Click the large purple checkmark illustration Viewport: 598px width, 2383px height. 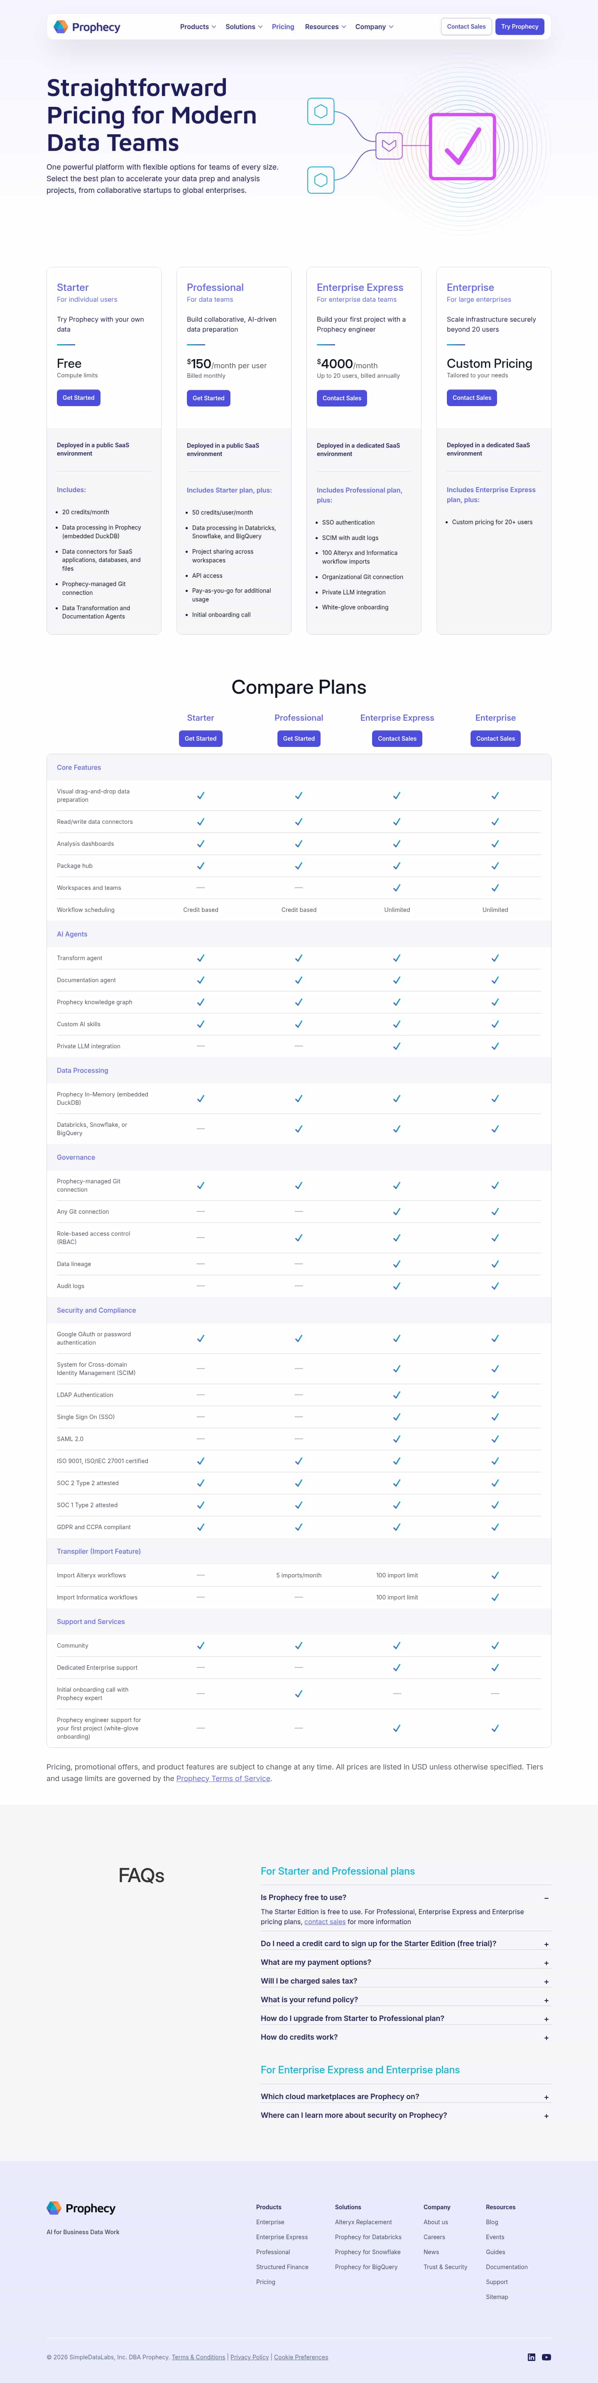(462, 145)
